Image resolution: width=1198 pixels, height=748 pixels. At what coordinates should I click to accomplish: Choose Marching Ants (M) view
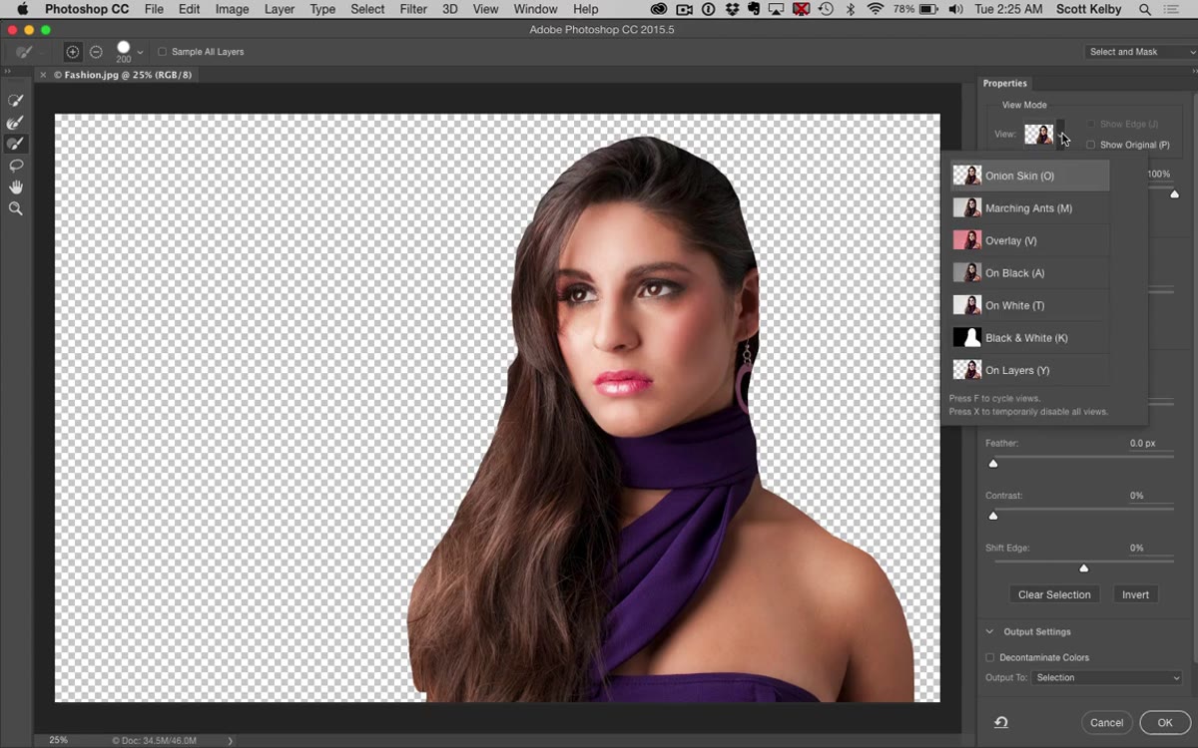coord(1030,208)
